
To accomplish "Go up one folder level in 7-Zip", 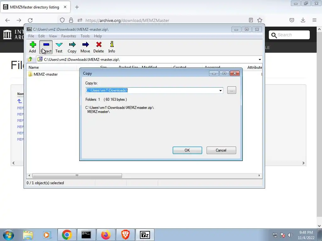I will [x=30, y=59].
